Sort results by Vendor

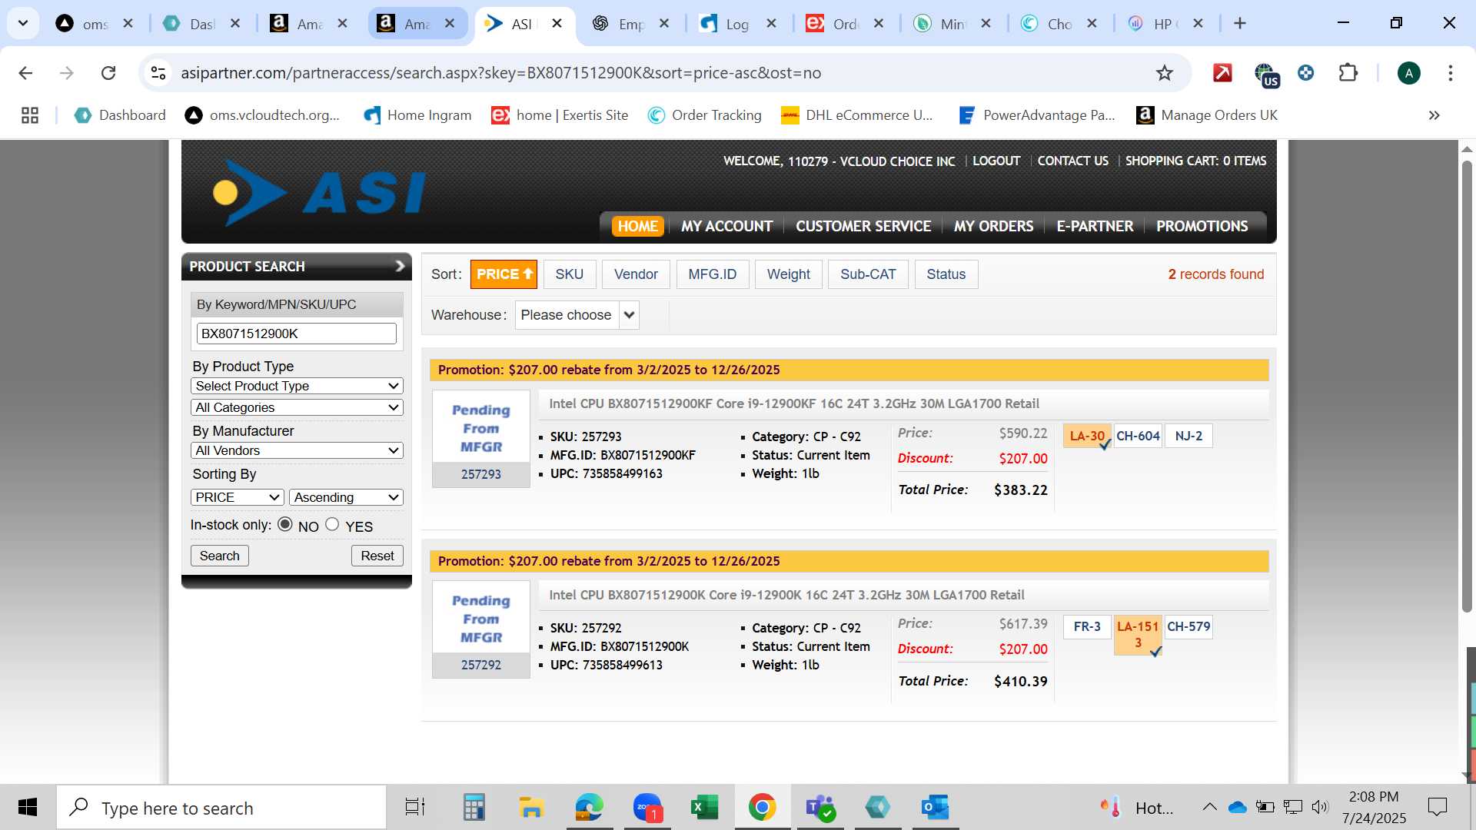point(636,274)
